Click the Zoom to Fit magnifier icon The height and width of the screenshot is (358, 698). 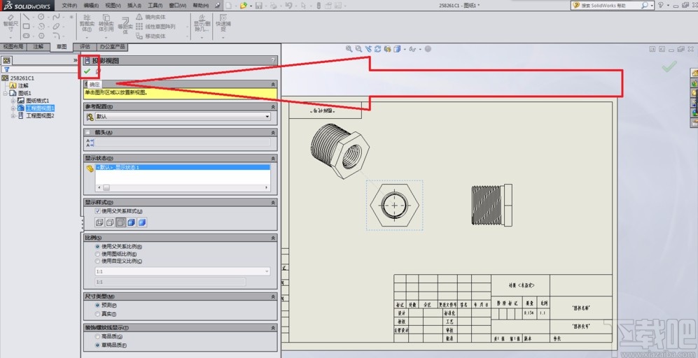[349, 49]
